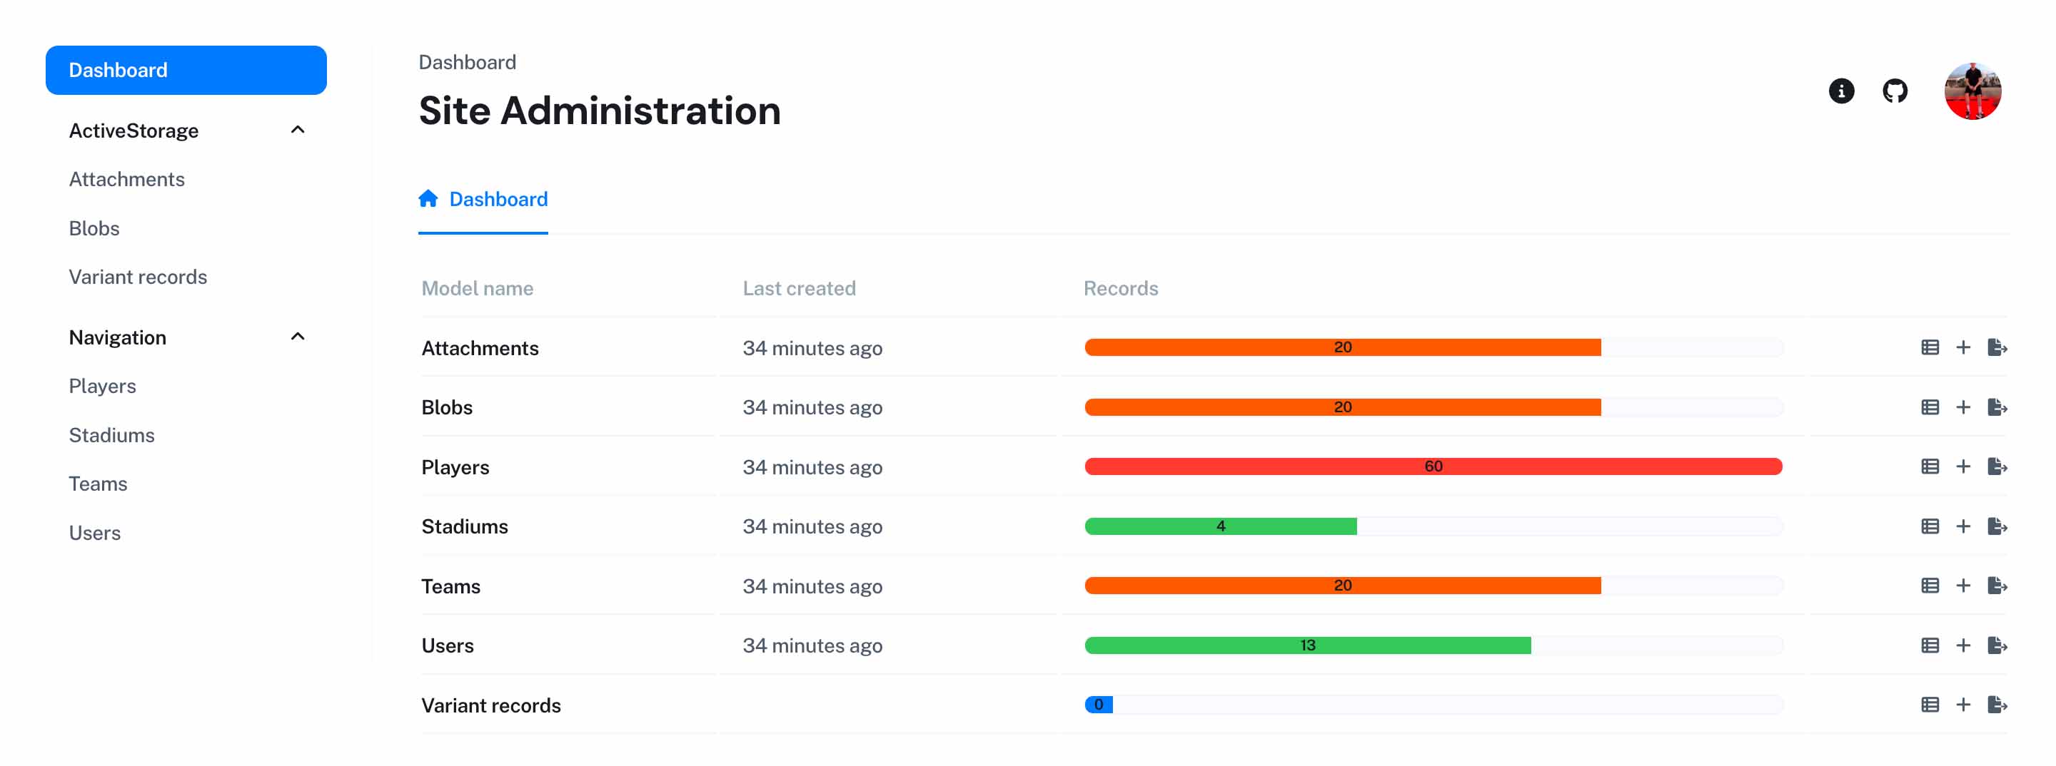The image size is (2056, 766).
Task: Add a new Teams record with plus icon
Action: pyautogui.click(x=1962, y=586)
